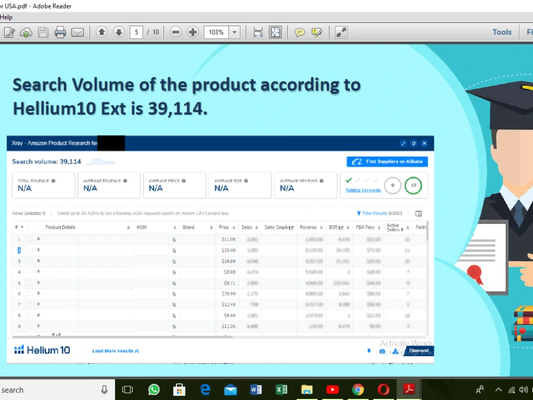Go to previous page arrow

pyautogui.click(x=101, y=33)
